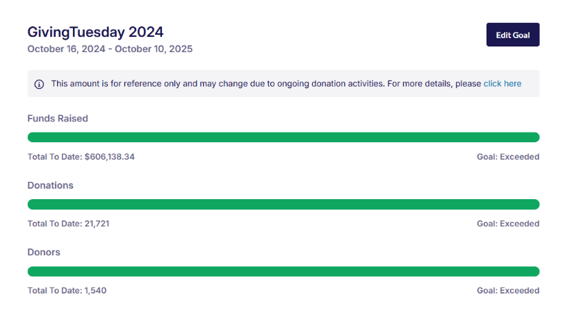
Task: Click the left end of Donors bar
Action: click(33, 271)
